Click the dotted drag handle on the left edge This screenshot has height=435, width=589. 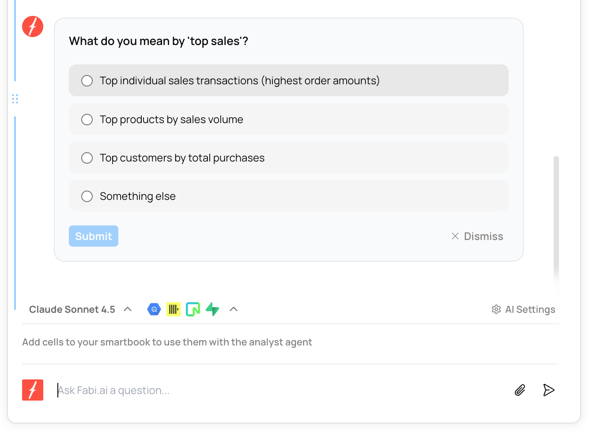pos(15,99)
